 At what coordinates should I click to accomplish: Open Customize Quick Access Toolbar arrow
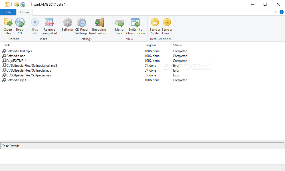click(28, 5)
